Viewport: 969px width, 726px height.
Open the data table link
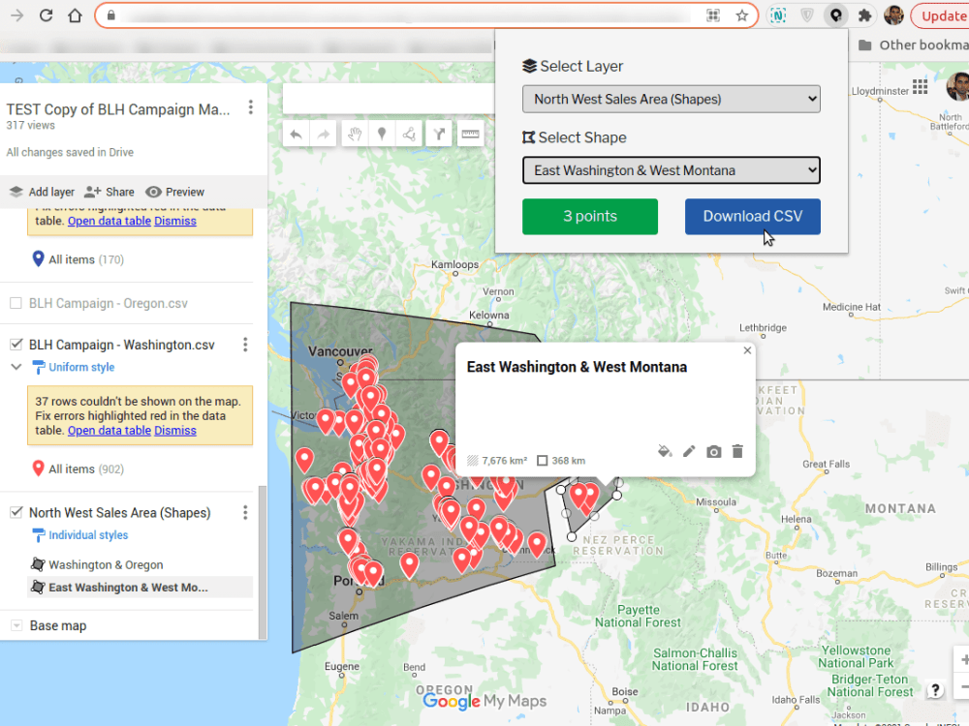coord(109,430)
